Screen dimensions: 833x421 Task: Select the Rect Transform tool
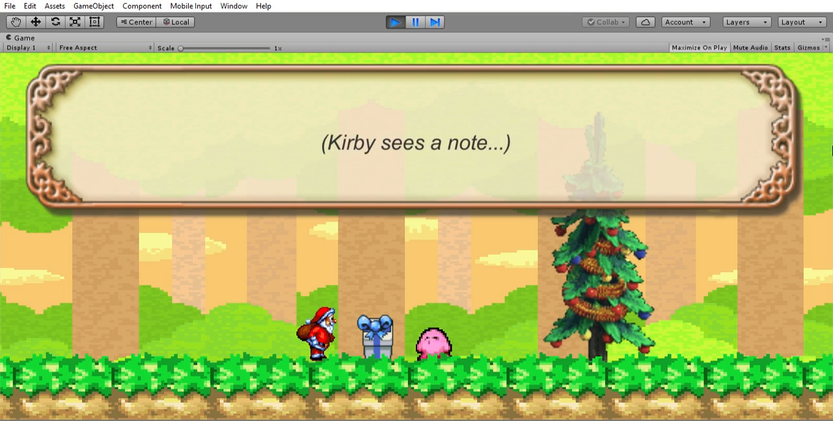coord(94,21)
